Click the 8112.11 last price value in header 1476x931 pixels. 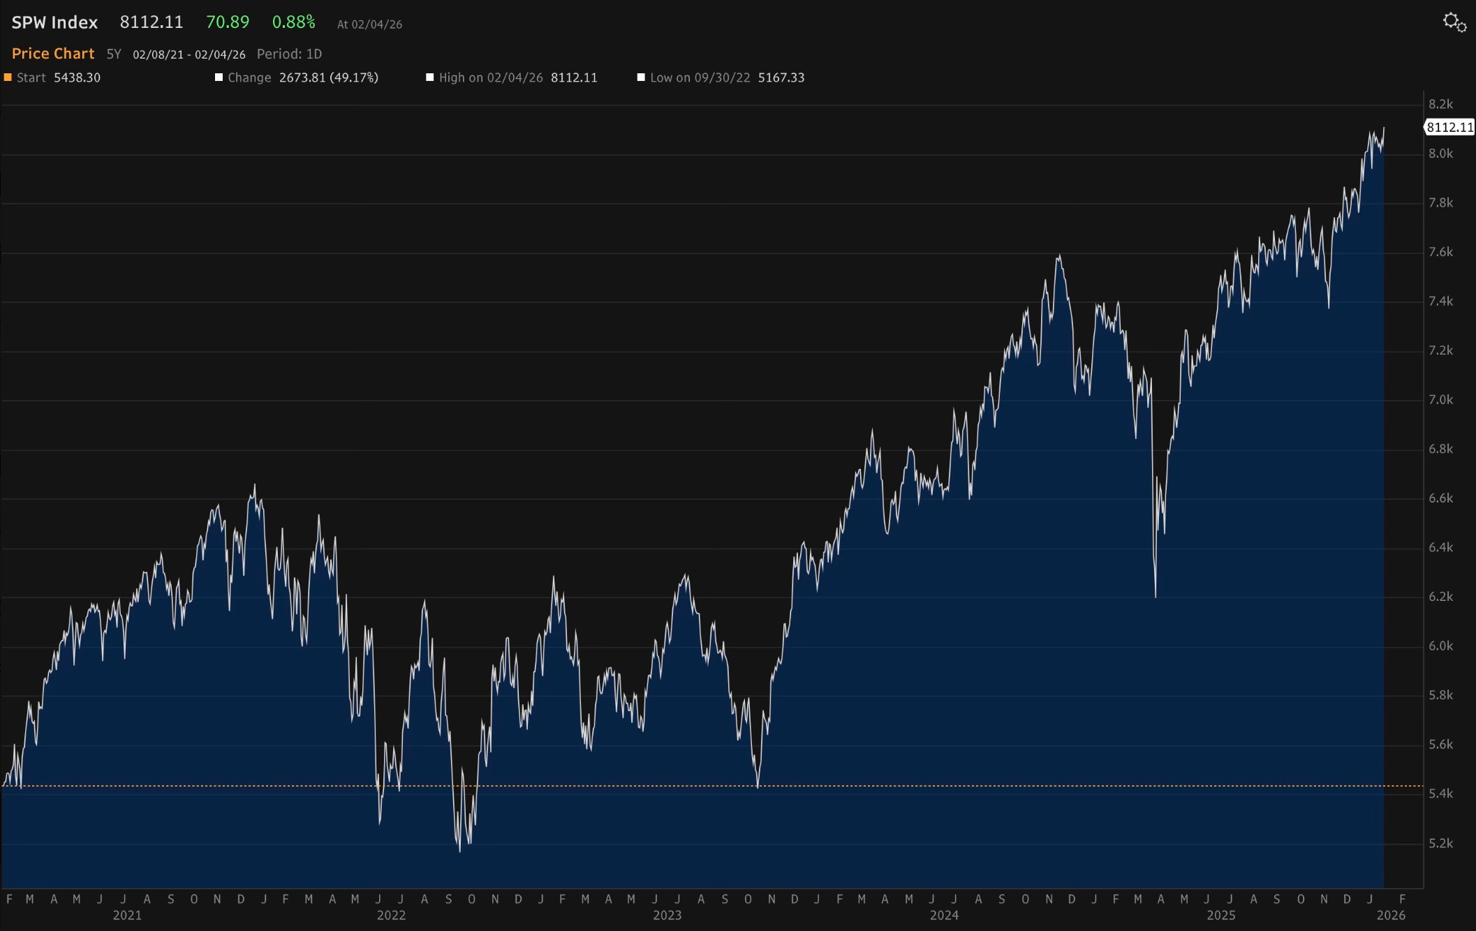click(152, 22)
